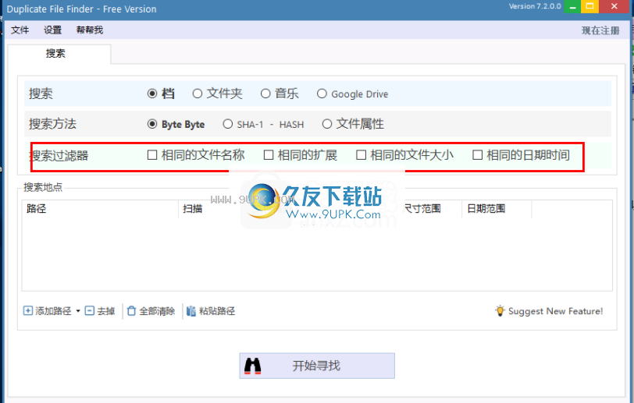Viewport: 634px width, 403px height.
Task: Click the 现在注册 link
Action: pos(600,30)
